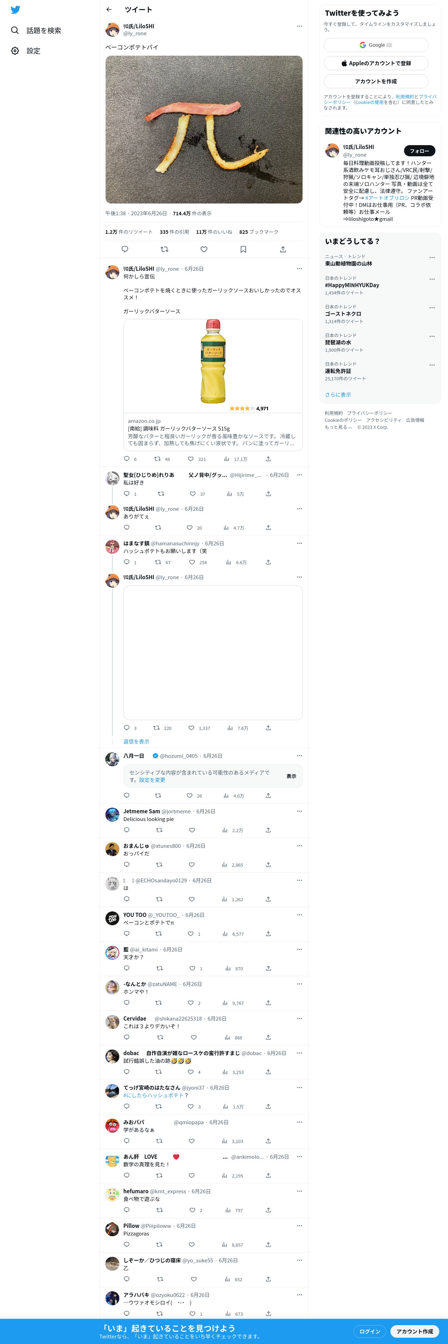Click さらに表示 under trends
The image size is (448, 1344).
point(338,394)
